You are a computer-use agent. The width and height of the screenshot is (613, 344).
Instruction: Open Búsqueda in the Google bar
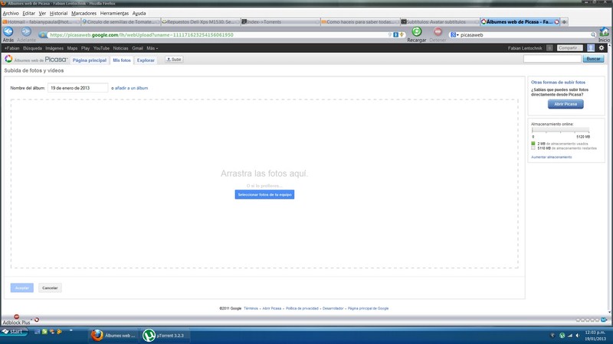click(32, 48)
